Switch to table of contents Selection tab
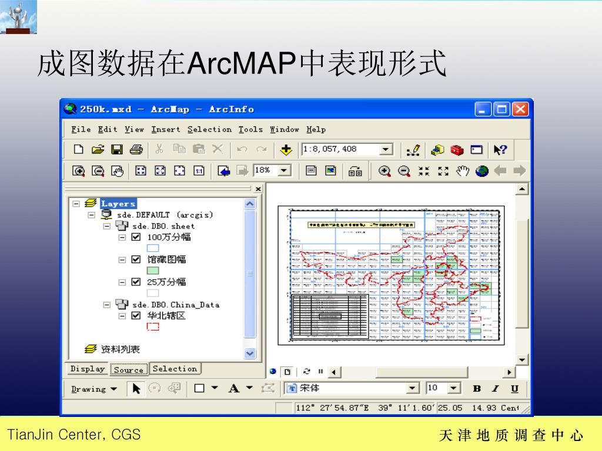 click(175, 369)
